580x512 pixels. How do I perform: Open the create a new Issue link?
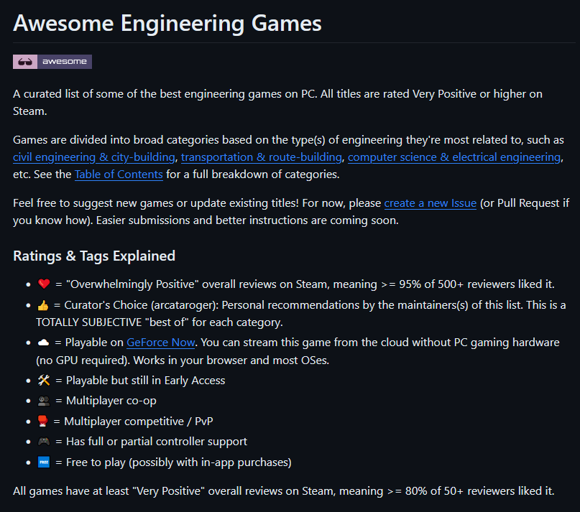pos(431,203)
